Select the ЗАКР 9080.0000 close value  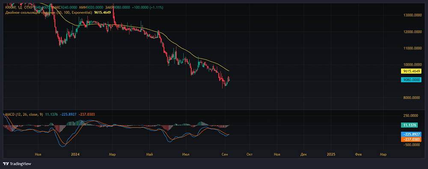pyautogui.click(x=118, y=8)
